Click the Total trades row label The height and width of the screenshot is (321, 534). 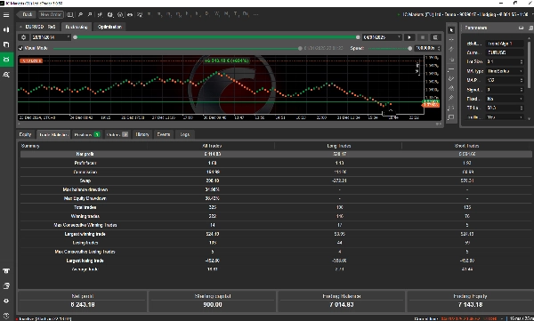pyautogui.click(x=85, y=207)
